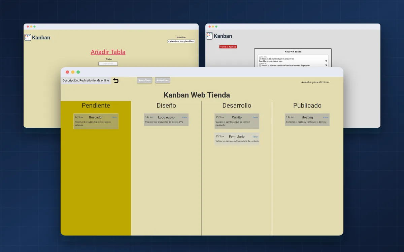Edit the Buscador task card
The width and height of the screenshot is (404, 252).
click(114, 118)
